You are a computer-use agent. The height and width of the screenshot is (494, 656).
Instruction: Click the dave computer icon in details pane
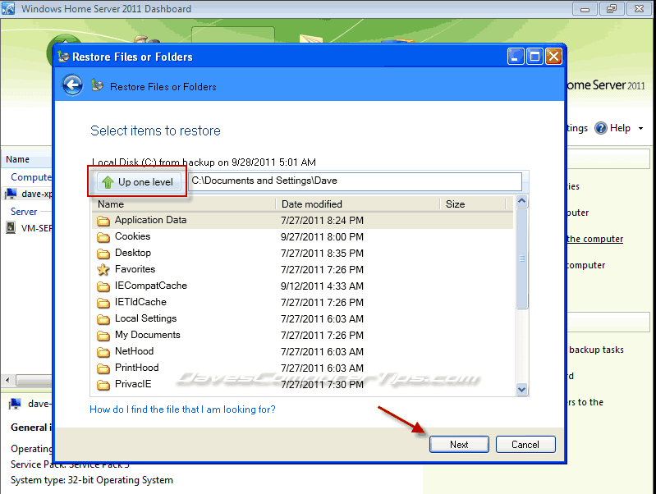[16, 404]
